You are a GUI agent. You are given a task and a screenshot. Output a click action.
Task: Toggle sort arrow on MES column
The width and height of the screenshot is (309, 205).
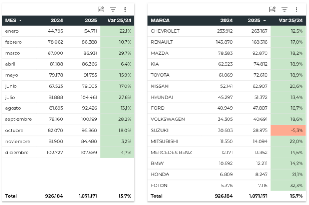pos(21,20)
